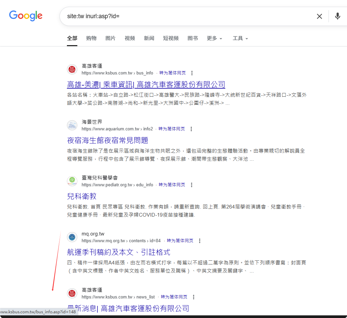Clear the search query with the X icon
This screenshot has width=347, height=318.
[x=319, y=16]
